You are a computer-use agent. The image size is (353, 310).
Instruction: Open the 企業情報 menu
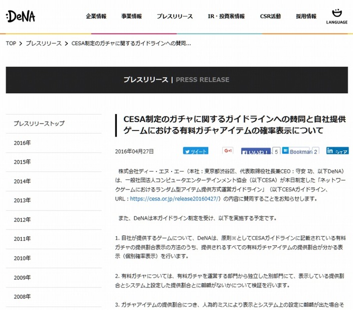point(96,16)
